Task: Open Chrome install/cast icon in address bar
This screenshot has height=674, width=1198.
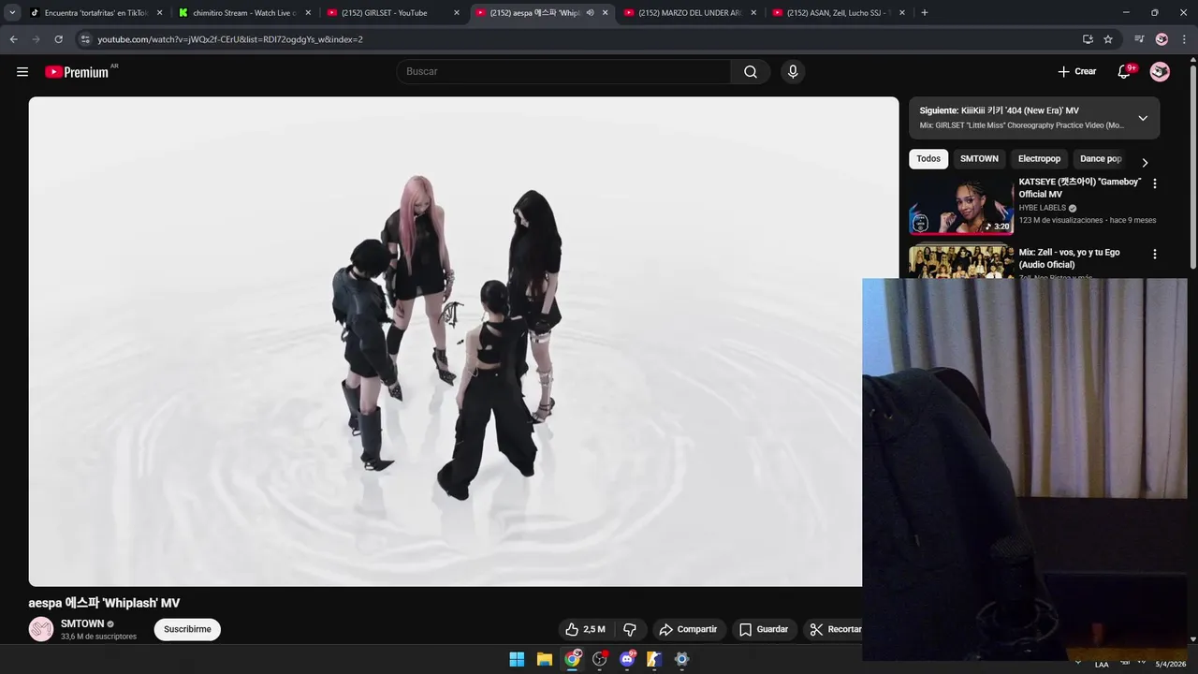Action: [x=1088, y=39]
